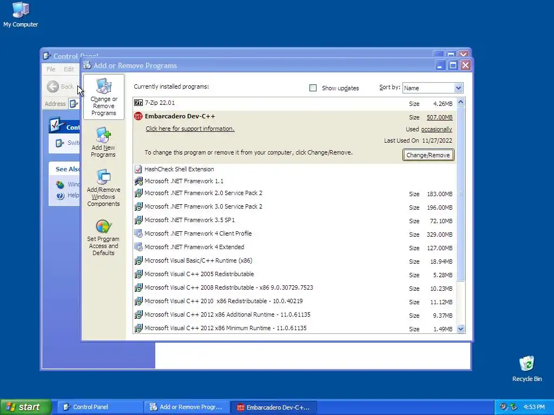
Task: Click Visual C++ 2012 Minimum Runtime icon
Action: point(138,328)
